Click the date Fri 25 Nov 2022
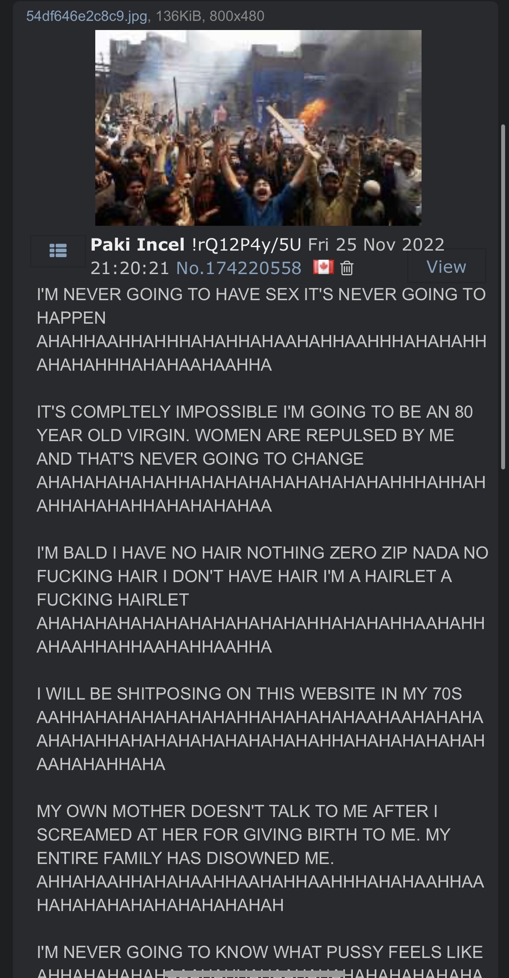 pyautogui.click(x=376, y=244)
